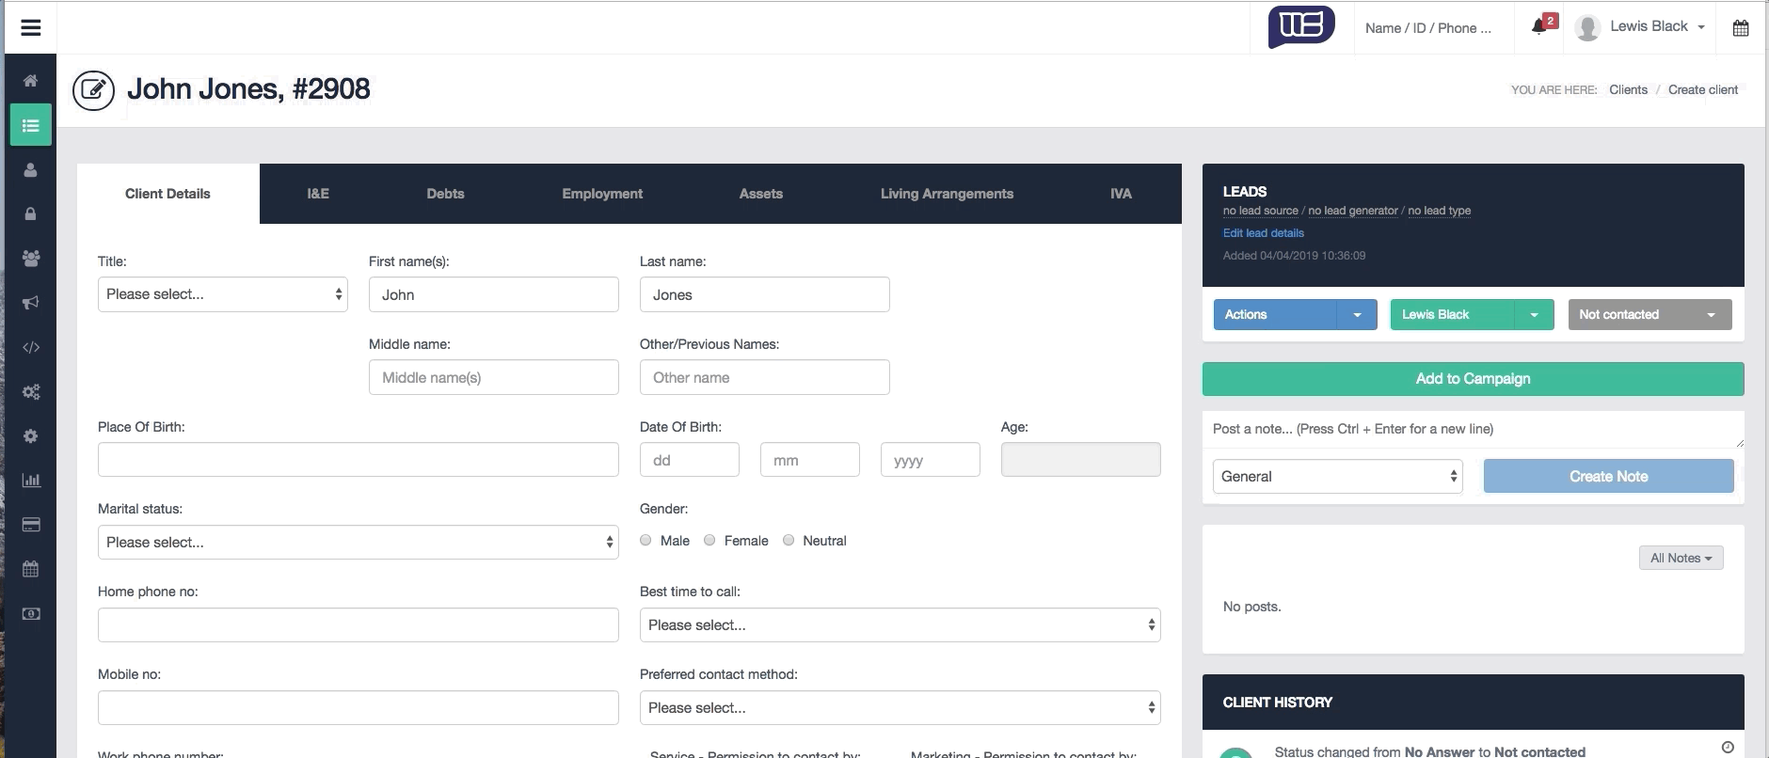Open the code brackets sidebar icon
The height and width of the screenshot is (758, 1769).
(x=31, y=347)
